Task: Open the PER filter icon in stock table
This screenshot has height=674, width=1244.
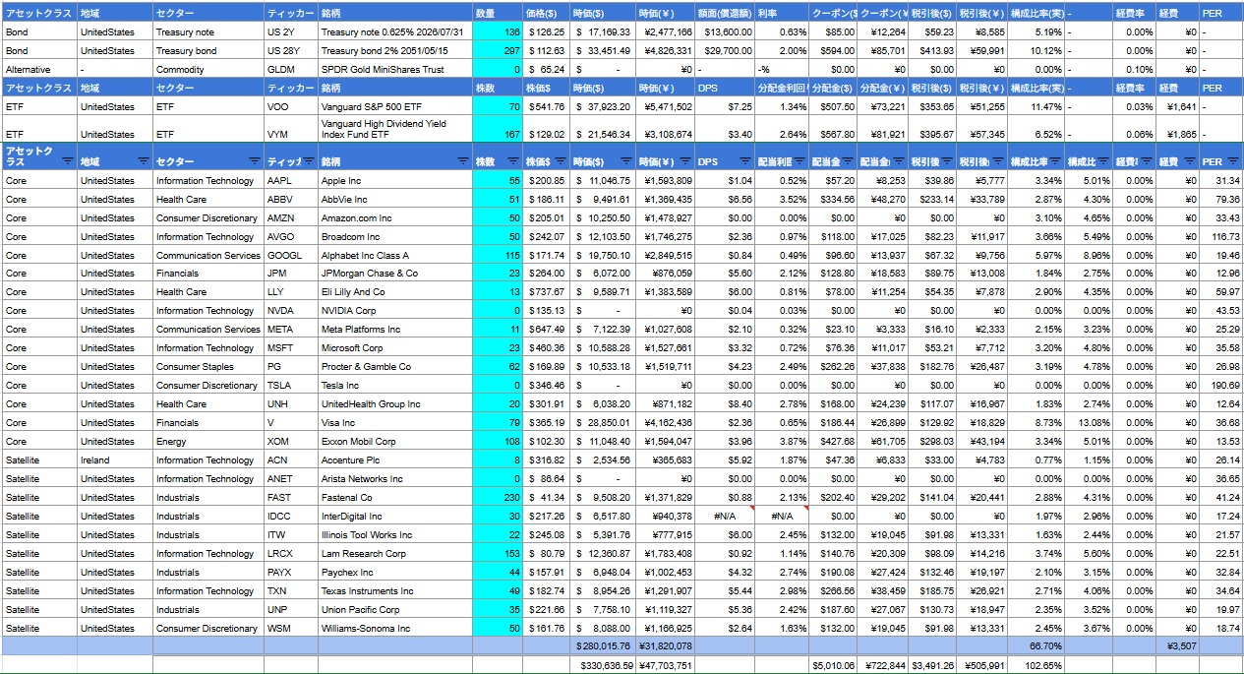Action: pyautogui.click(x=1233, y=161)
